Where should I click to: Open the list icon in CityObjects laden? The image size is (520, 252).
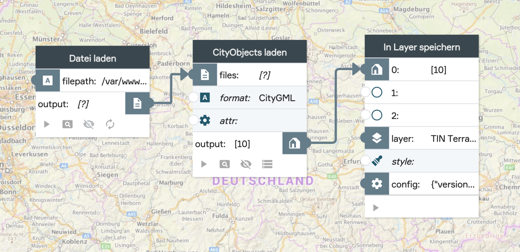coord(267,164)
